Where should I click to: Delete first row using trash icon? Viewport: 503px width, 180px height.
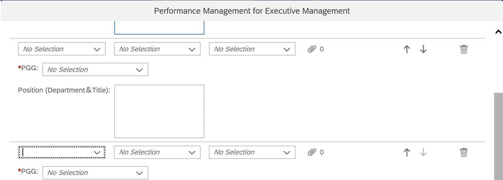pos(463,49)
